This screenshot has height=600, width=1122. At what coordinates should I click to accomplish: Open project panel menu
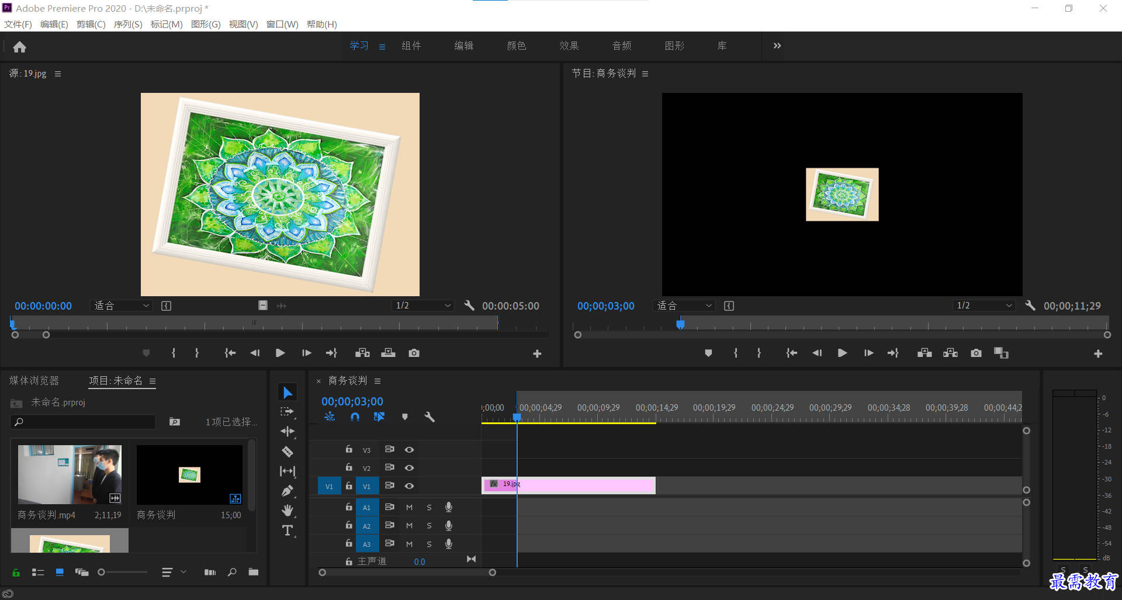pyautogui.click(x=153, y=381)
